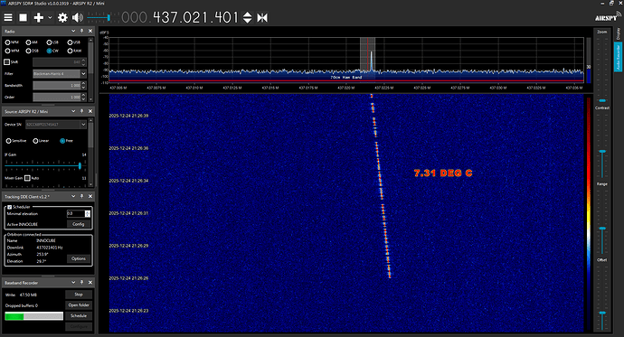This screenshot has width=624, height=337.
Task: Click the Downlink value 437021401 Hz
Action: pyautogui.click(x=50, y=248)
